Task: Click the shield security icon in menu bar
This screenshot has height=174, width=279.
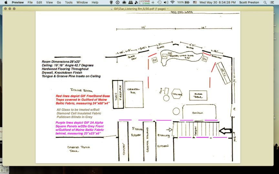Action: click(x=111, y=2)
